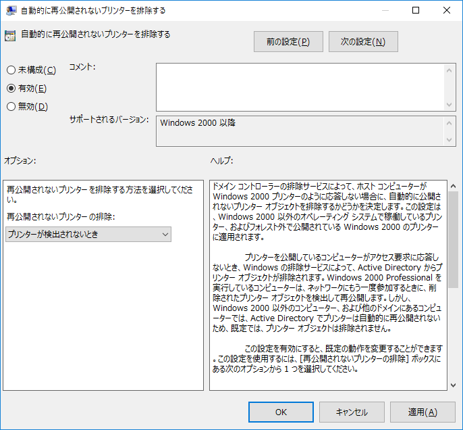Close the dialog window
Image resolution: width=463 pixels, height=430 pixels.
(447, 10)
